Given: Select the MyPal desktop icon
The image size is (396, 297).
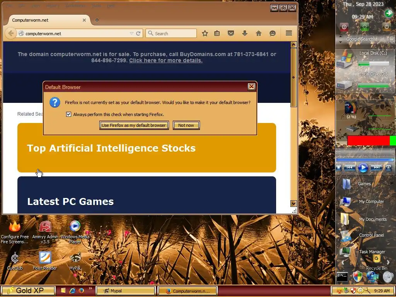Looking at the screenshot, I should (75, 261).
